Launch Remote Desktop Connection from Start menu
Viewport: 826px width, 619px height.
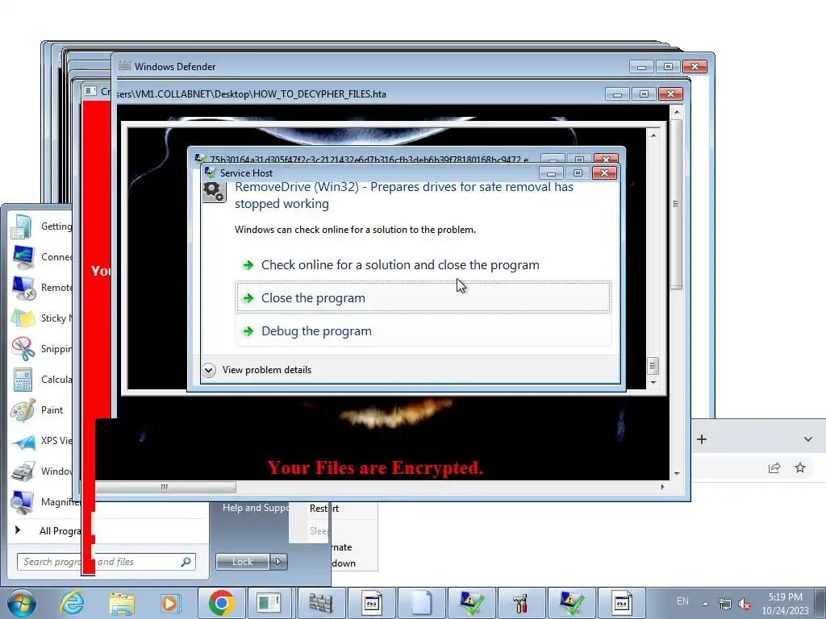coord(41,288)
